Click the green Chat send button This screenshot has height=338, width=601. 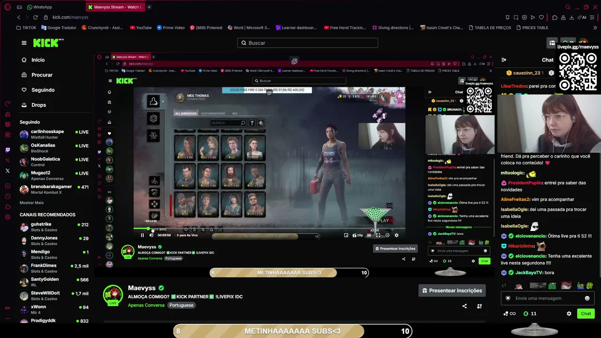[586, 314]
